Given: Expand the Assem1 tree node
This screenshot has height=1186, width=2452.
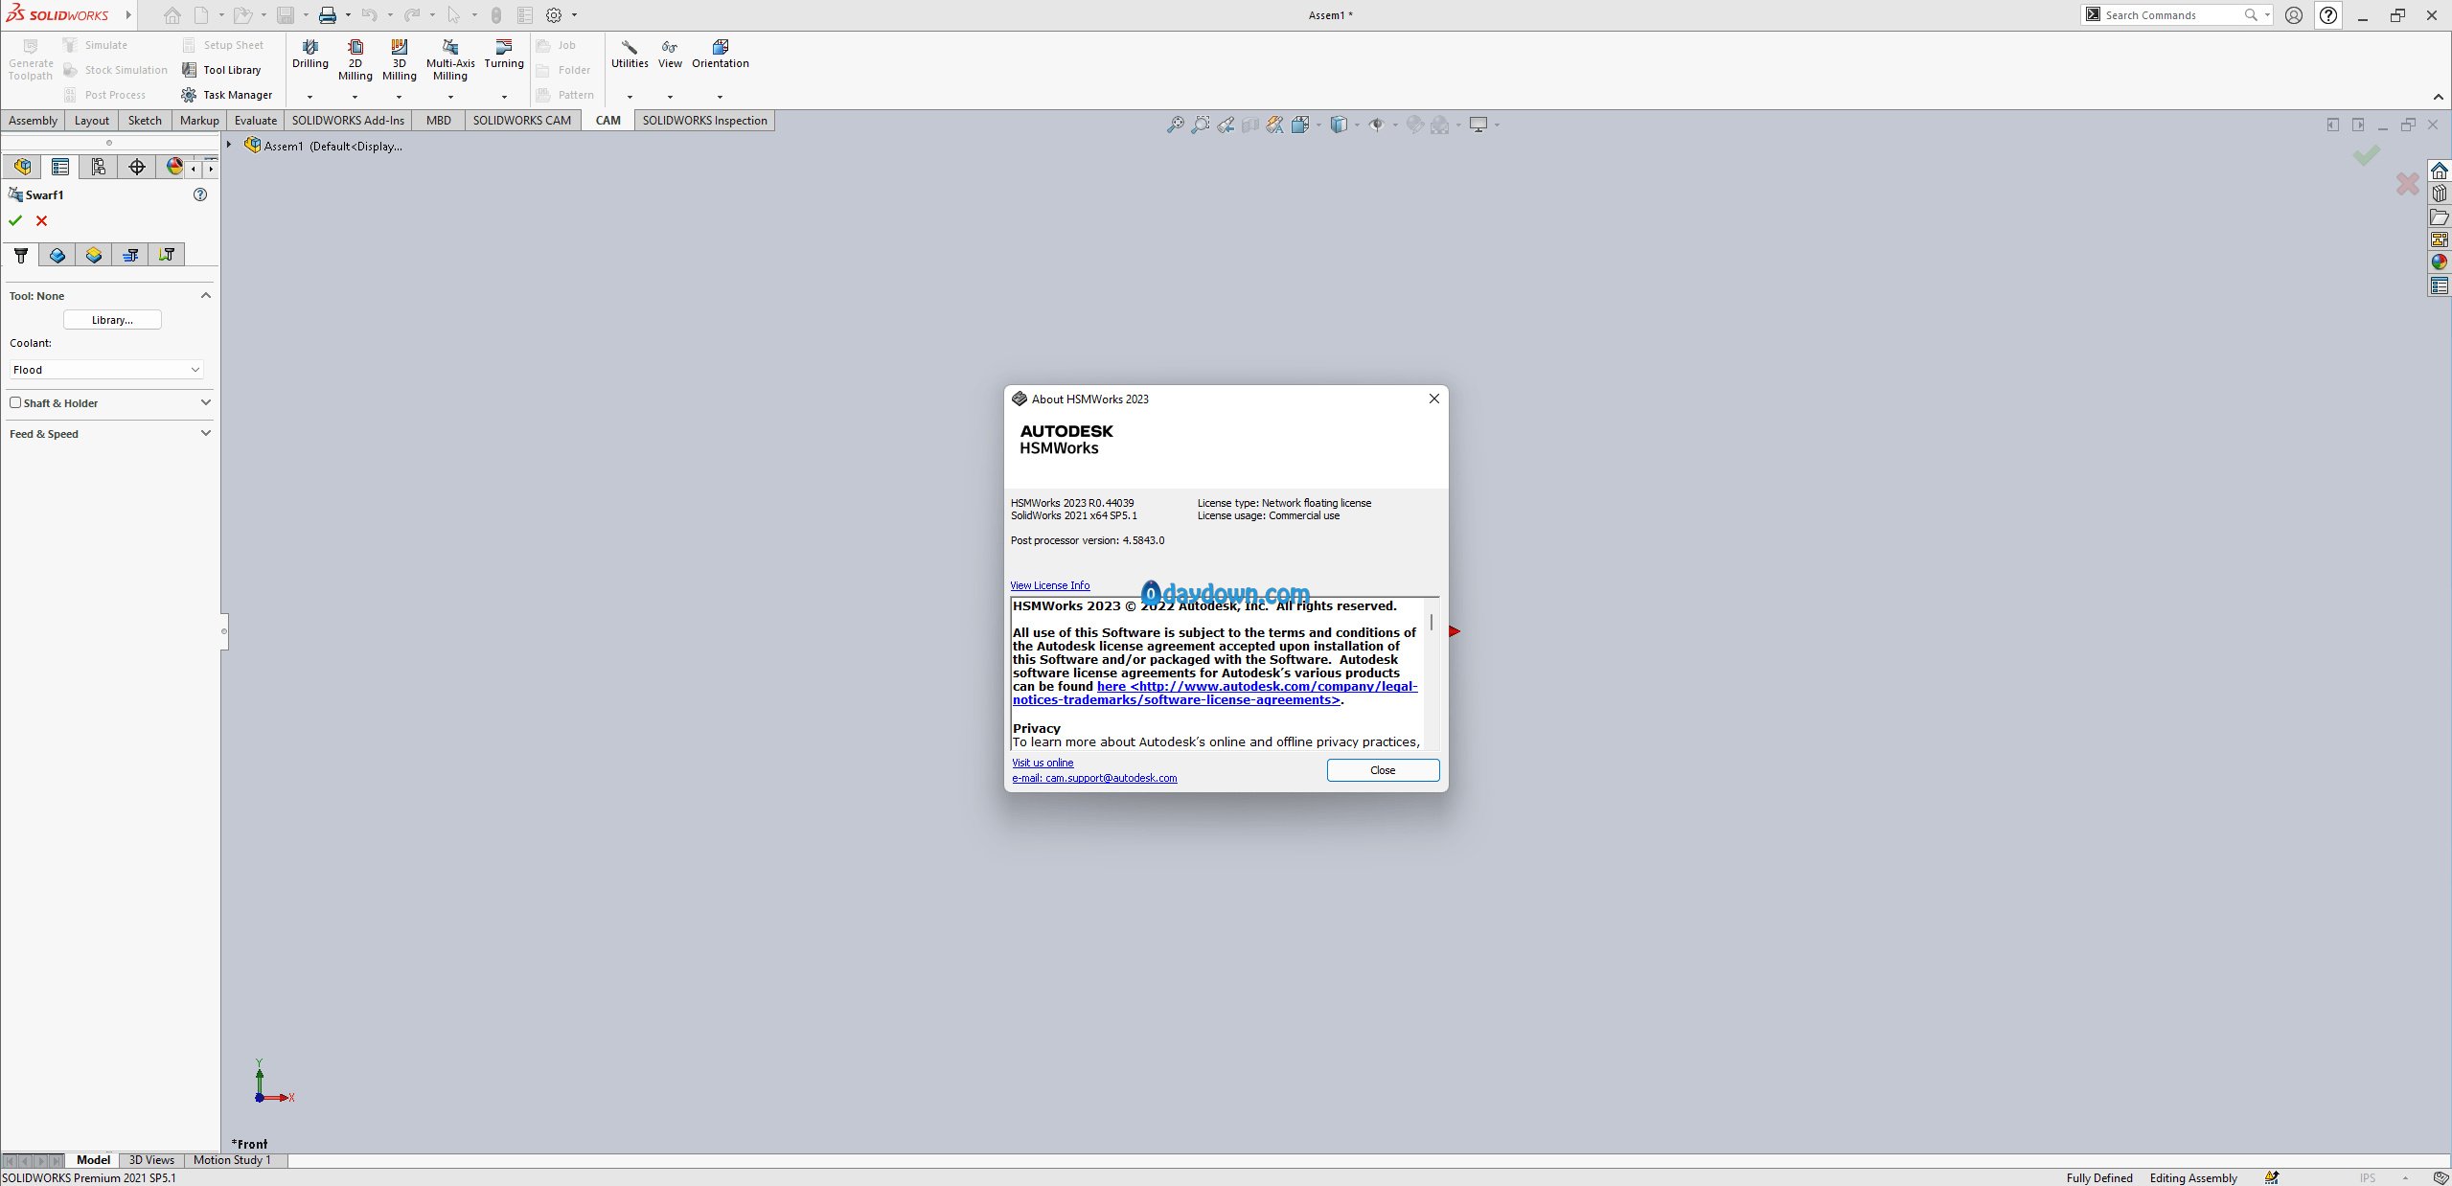Looking at the screenshot, I should click(x=229, y=146).
